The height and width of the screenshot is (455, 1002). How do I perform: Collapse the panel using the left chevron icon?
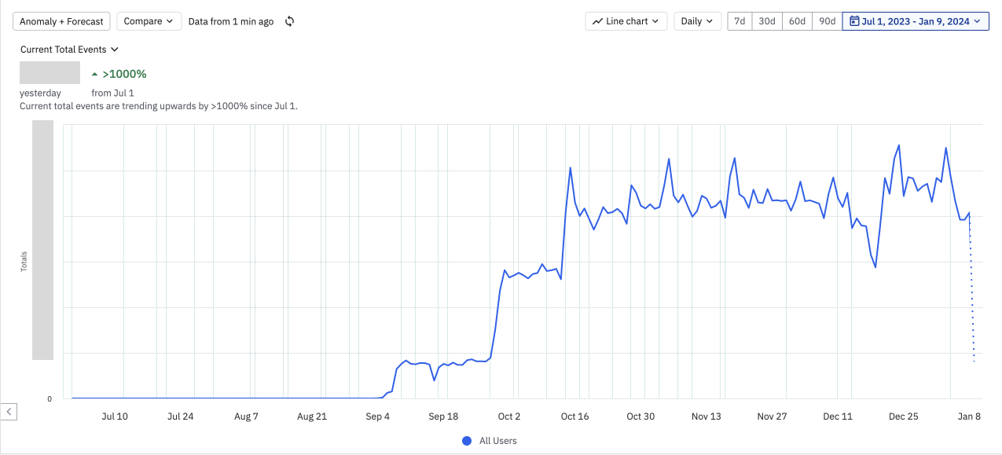9,411
